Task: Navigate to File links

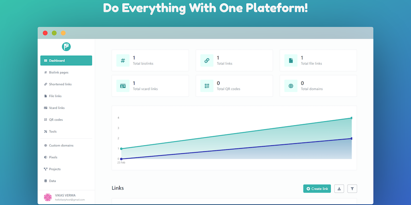Action: tap(55, 96)
